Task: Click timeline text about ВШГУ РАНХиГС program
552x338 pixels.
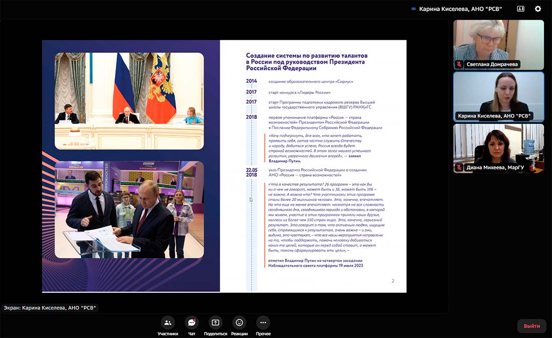Action: 321,104
